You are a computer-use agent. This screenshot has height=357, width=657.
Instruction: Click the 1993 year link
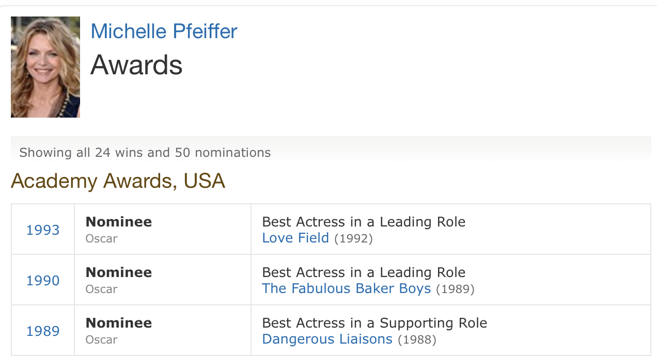click(x=43, y=230)
